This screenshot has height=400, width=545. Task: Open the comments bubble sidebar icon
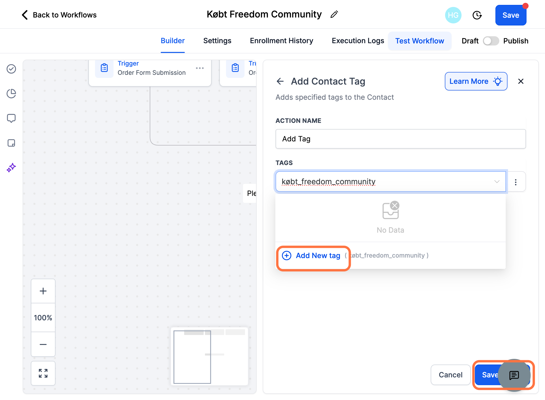coord(11,118)
